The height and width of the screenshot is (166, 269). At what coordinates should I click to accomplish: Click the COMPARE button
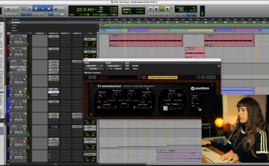point(118,68)
